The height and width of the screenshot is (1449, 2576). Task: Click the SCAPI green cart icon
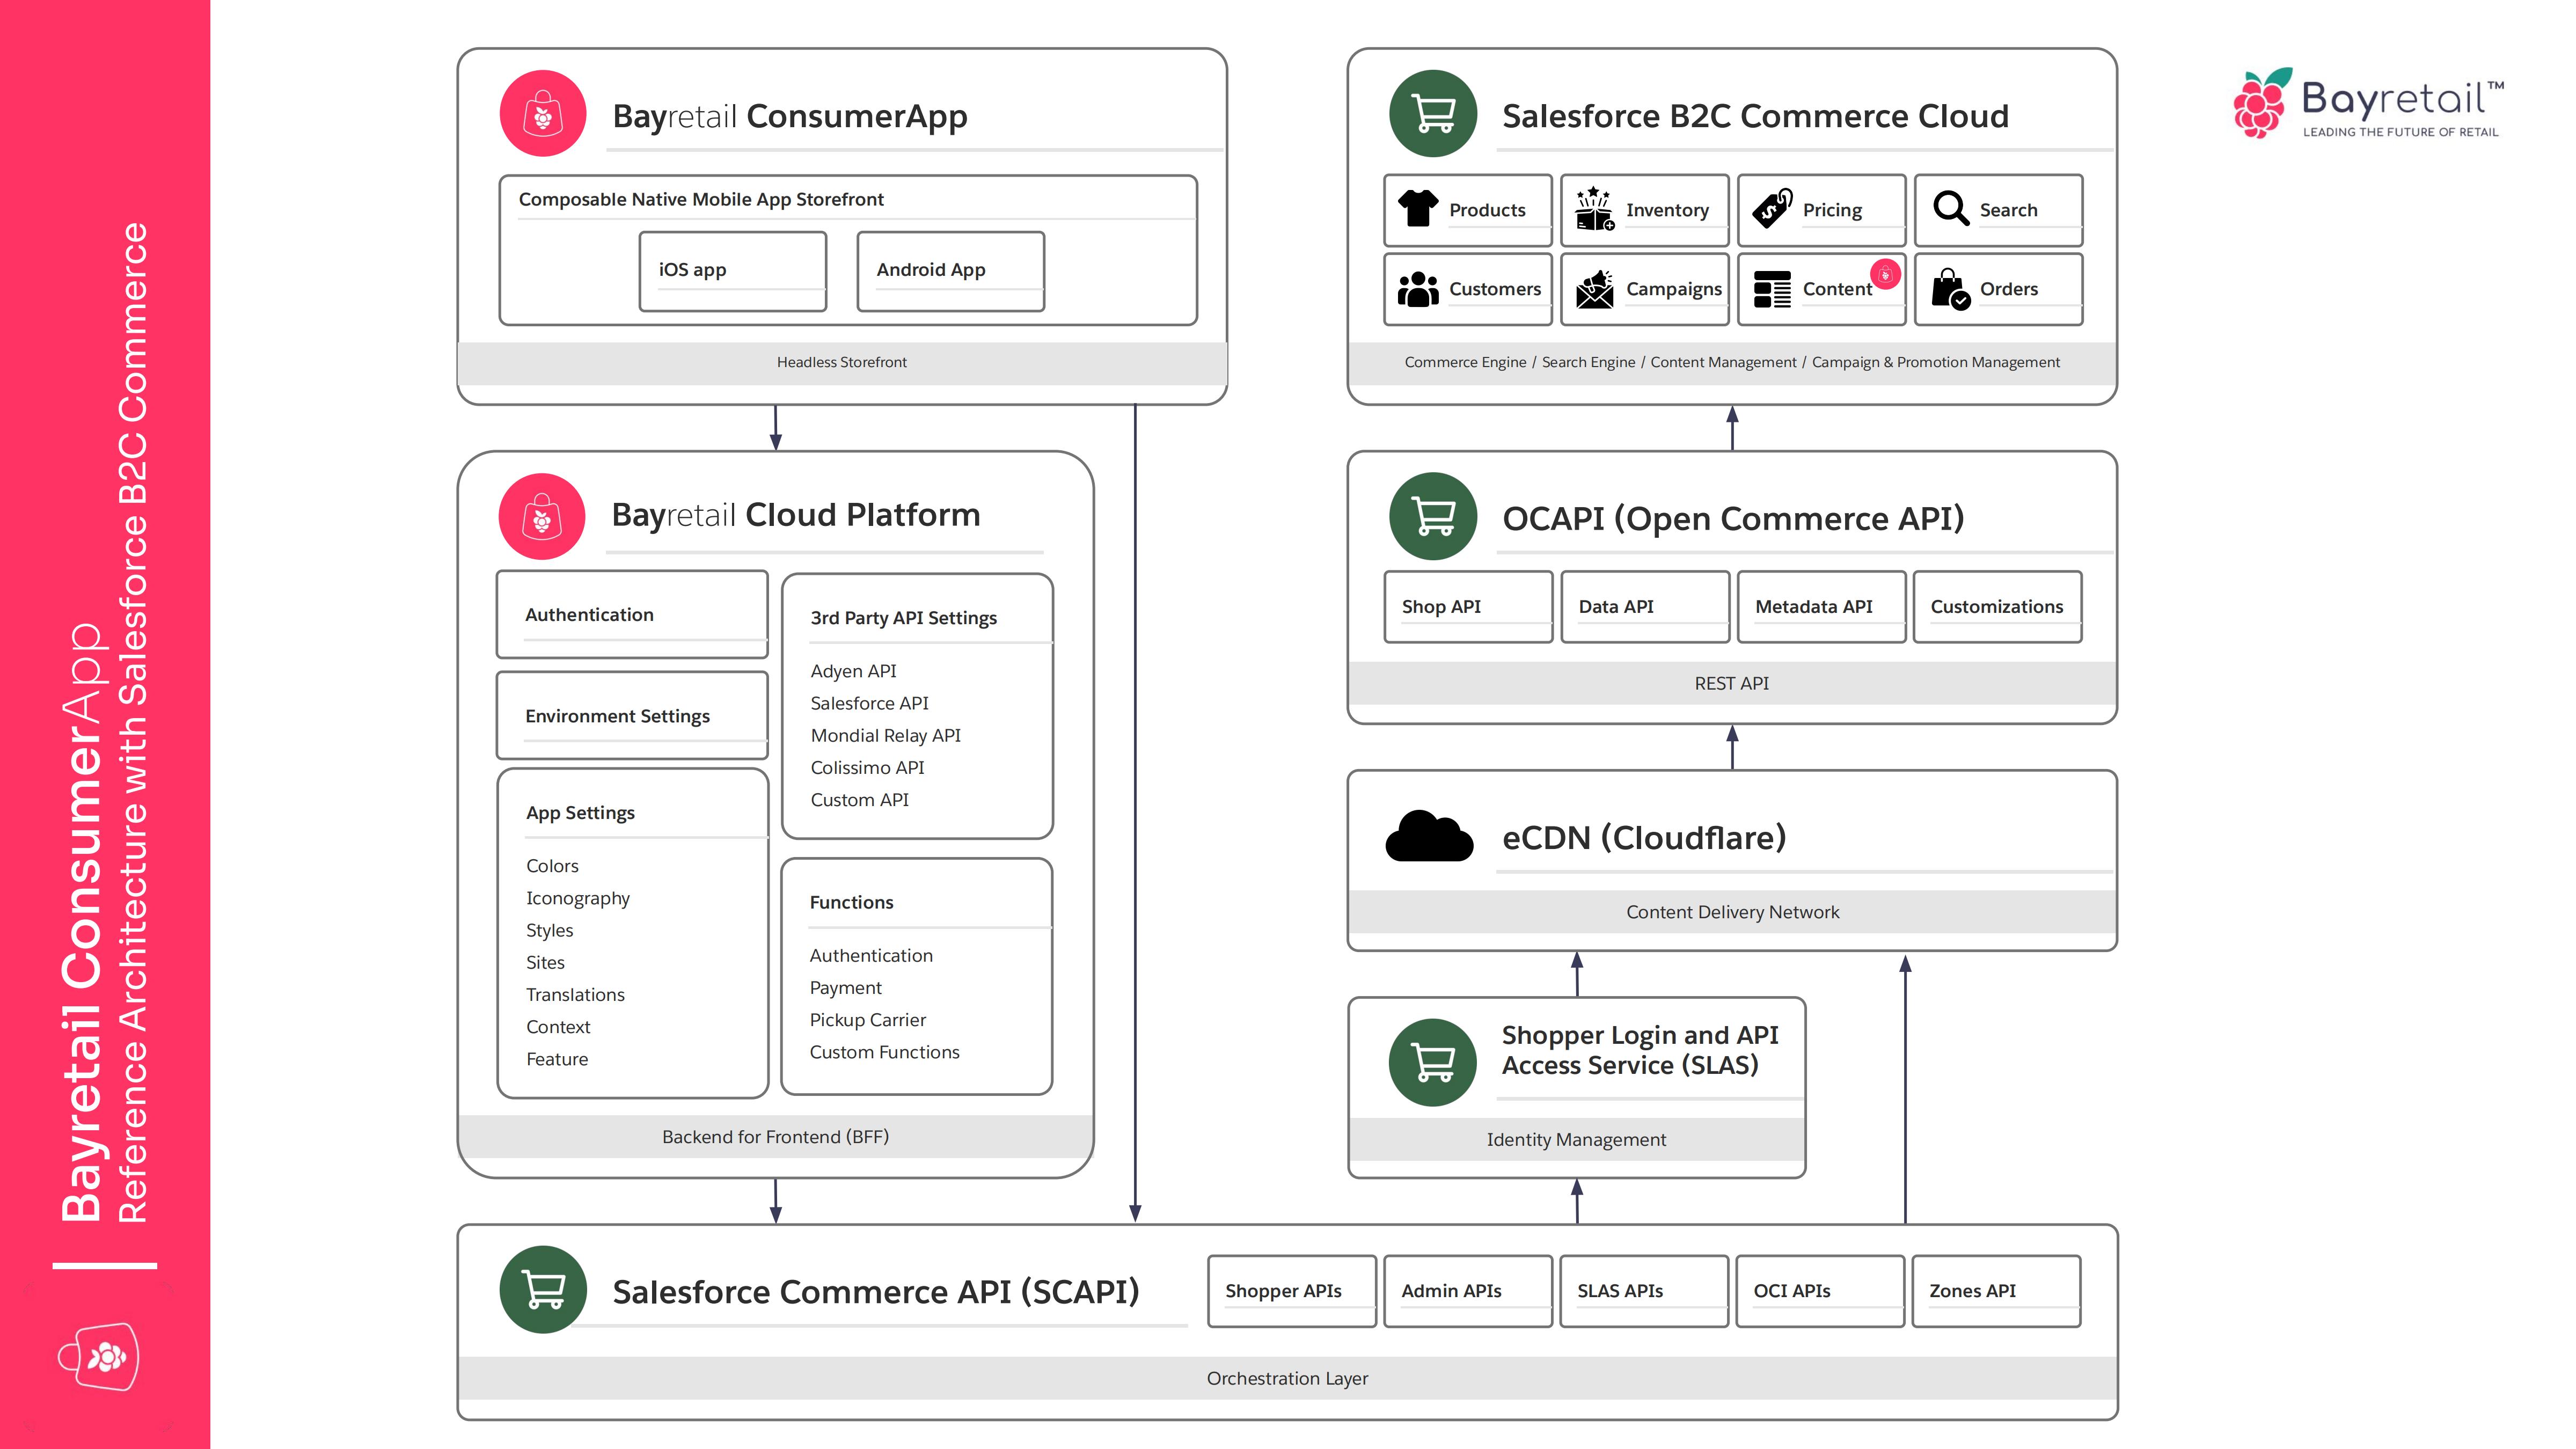(543, 1289)
